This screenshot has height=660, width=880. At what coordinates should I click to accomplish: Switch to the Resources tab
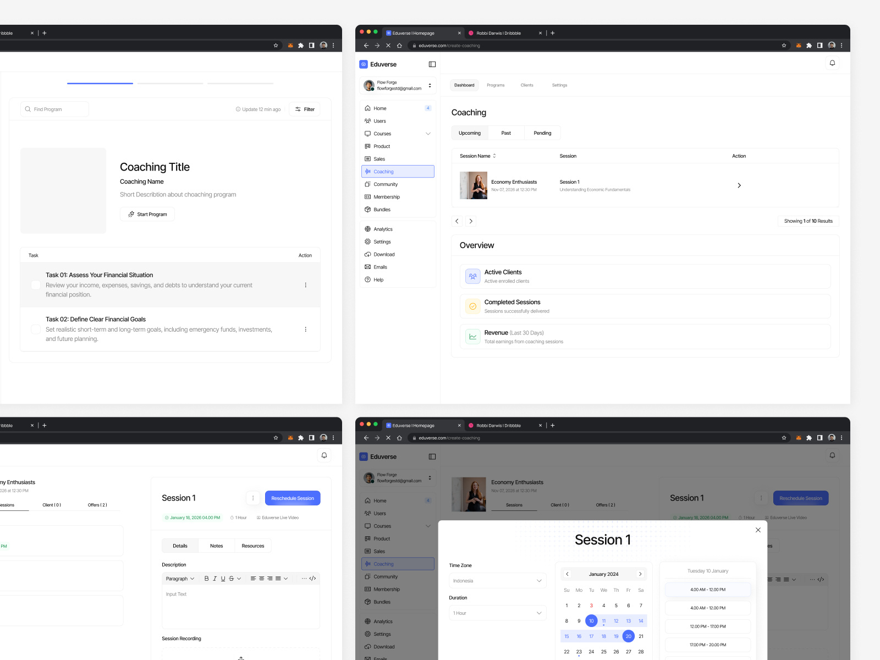(x=253, y=546)
